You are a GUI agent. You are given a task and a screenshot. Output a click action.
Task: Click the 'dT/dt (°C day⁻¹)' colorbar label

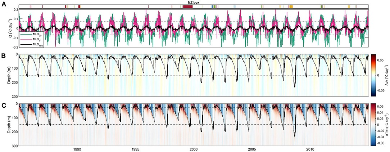tap(386, 124)
